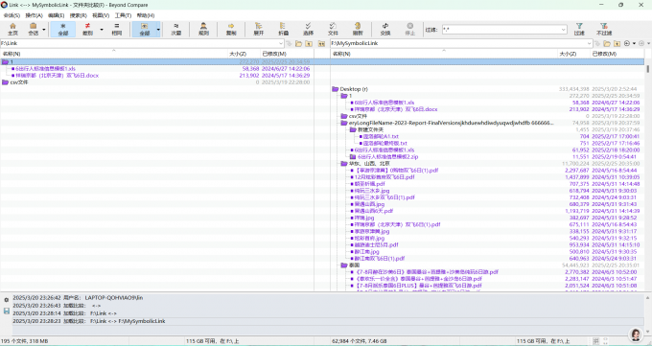Open the right path history dropdown
The image size is (652, 346).
click(590, 43)
